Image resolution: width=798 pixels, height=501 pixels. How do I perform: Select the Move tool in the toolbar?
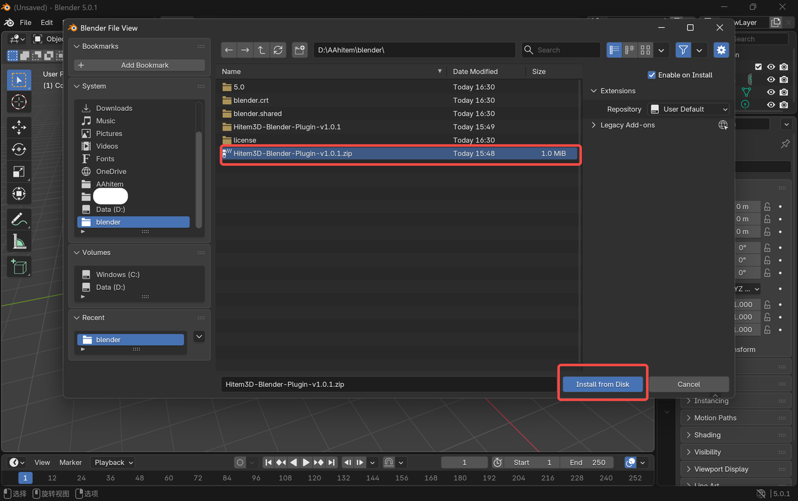pos(19,127)
